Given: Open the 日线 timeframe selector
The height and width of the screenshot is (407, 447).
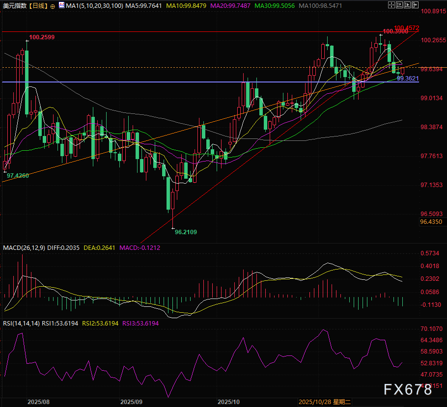Looking at the screenshot, I should 38,5.
